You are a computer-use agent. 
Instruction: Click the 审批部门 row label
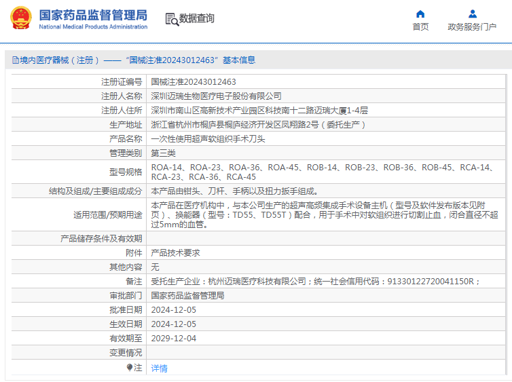point(126,296)
